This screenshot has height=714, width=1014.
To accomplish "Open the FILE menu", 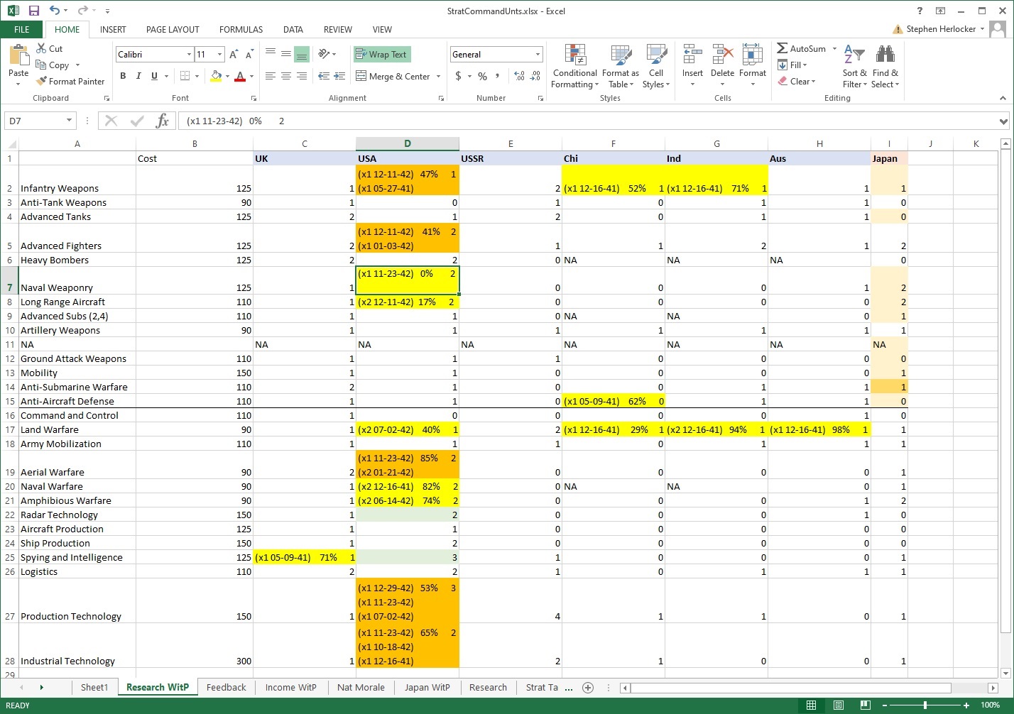I will click(22, 29).
